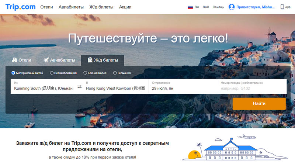Click the Russian flag icon
The width and height of the screenshot is (295, 166).
coord(190,7)
